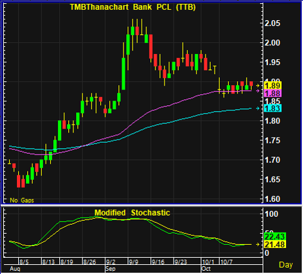303x274 pixels.
Task: Click the Aug month label
Action: click(15, 269)
